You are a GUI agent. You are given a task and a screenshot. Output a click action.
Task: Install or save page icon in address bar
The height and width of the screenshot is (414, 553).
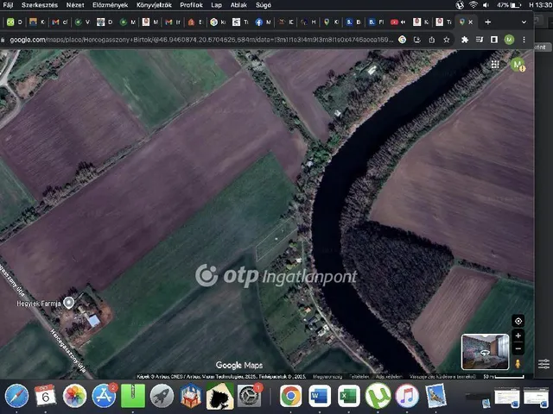(x=416, y=40)
